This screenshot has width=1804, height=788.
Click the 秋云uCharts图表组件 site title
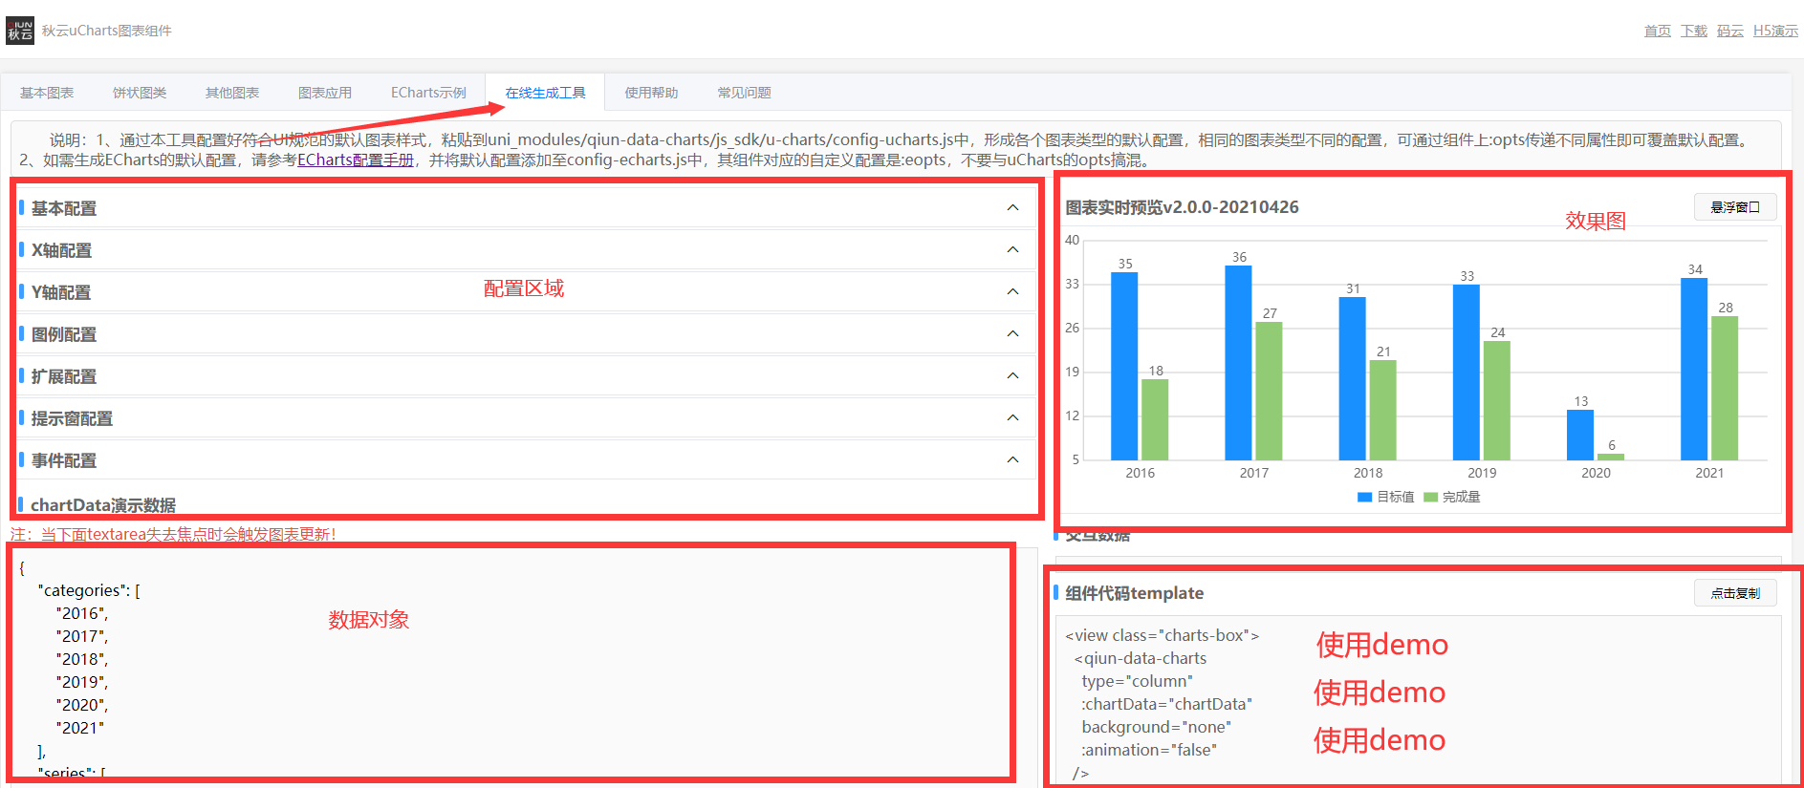click(107, 31)
